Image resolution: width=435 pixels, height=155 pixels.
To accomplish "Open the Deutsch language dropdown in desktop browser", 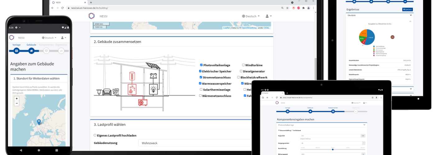I will pos(250,16).
